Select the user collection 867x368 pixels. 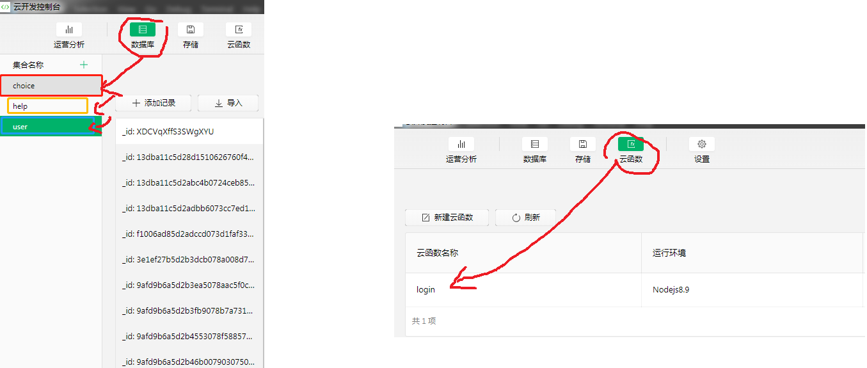point(51,127)
